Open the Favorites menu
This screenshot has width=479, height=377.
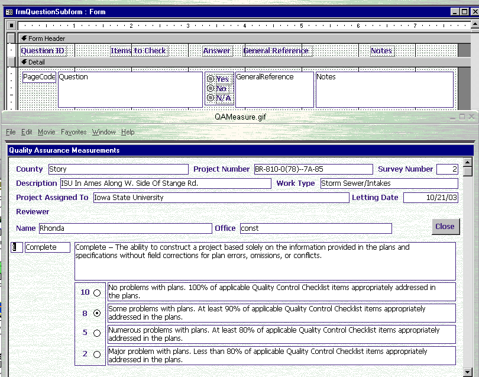[x=73, y=132]
